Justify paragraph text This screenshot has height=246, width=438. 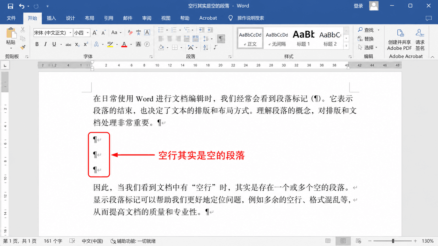click(187, 39)
